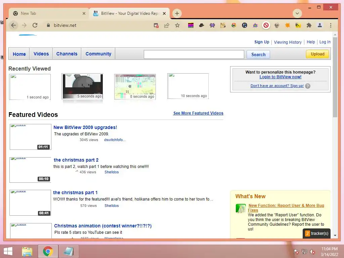Reload the bitview.net page
This screenshot has height=258, width=344.
pos(35,26)
